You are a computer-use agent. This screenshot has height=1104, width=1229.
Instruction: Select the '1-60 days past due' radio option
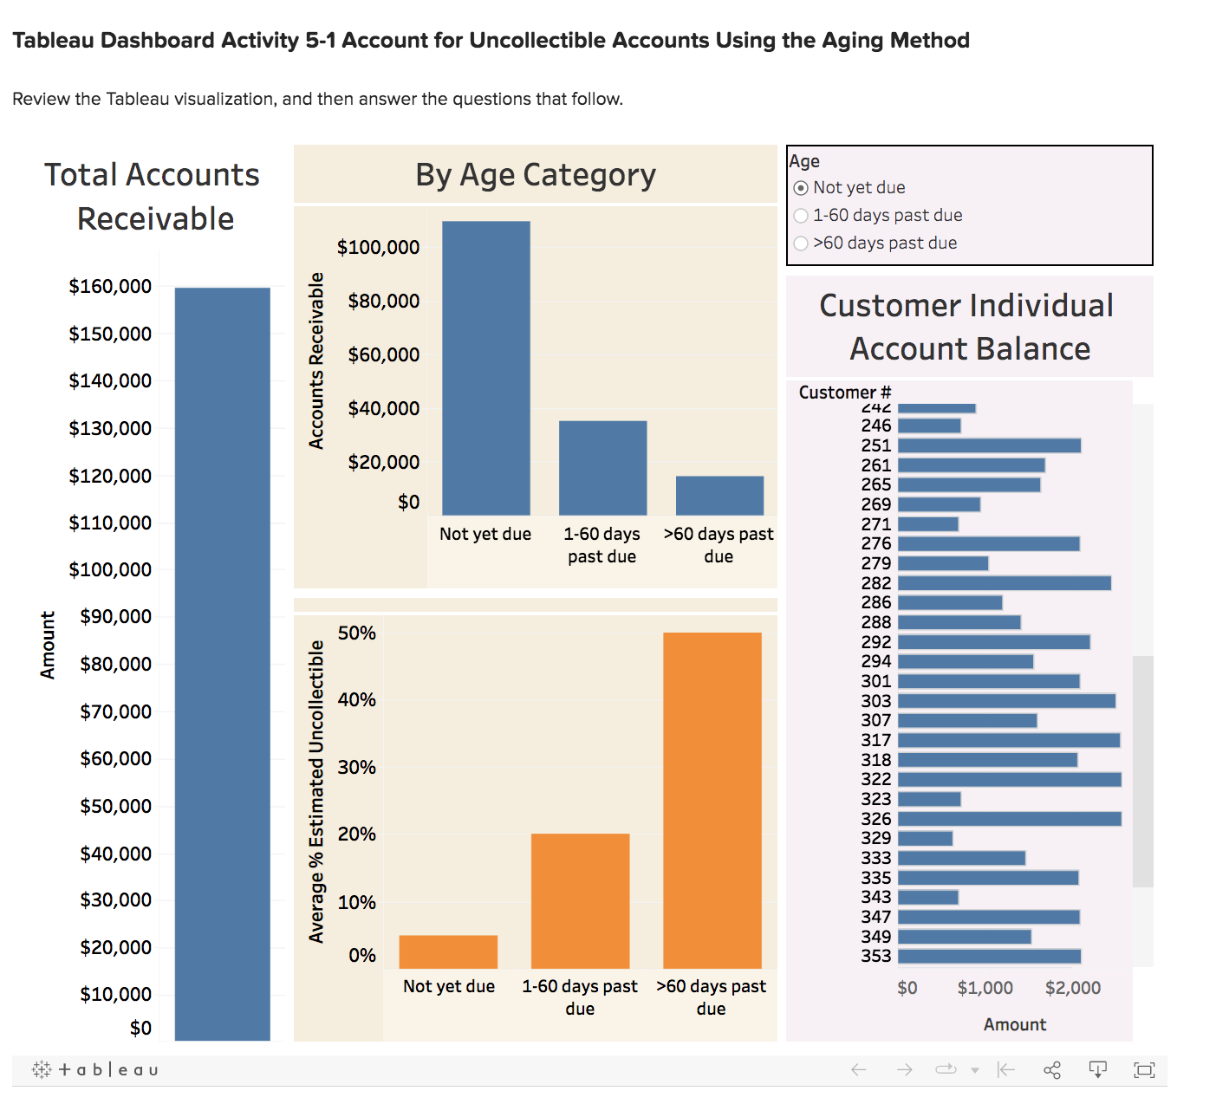click(800, 215)
